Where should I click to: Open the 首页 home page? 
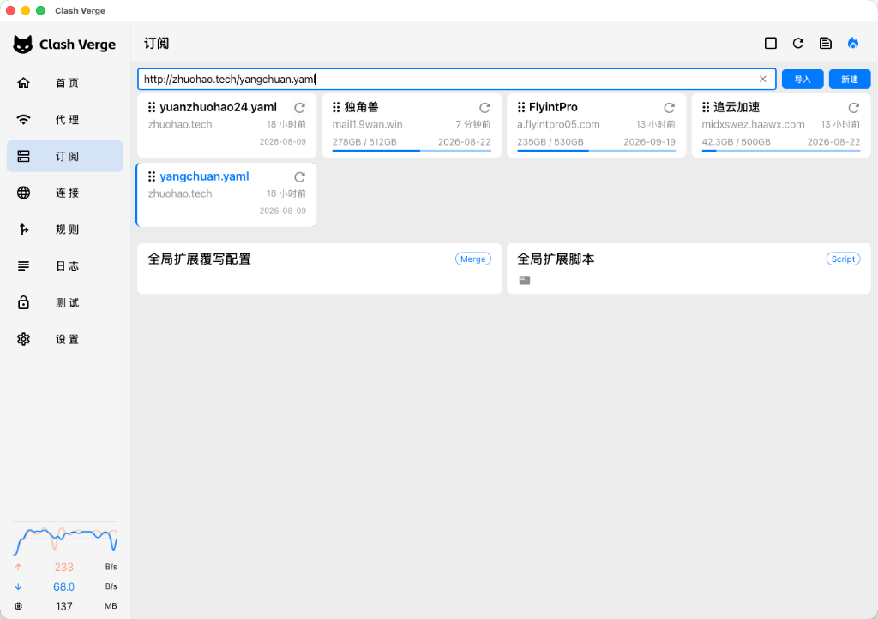[x=65, y=83]
